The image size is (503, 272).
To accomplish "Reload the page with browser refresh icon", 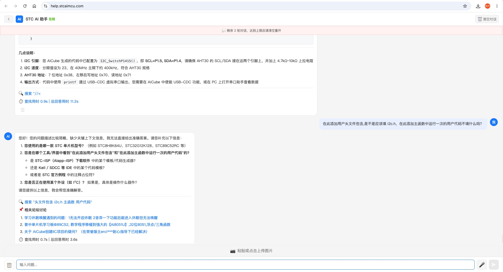I will [25, 6].
